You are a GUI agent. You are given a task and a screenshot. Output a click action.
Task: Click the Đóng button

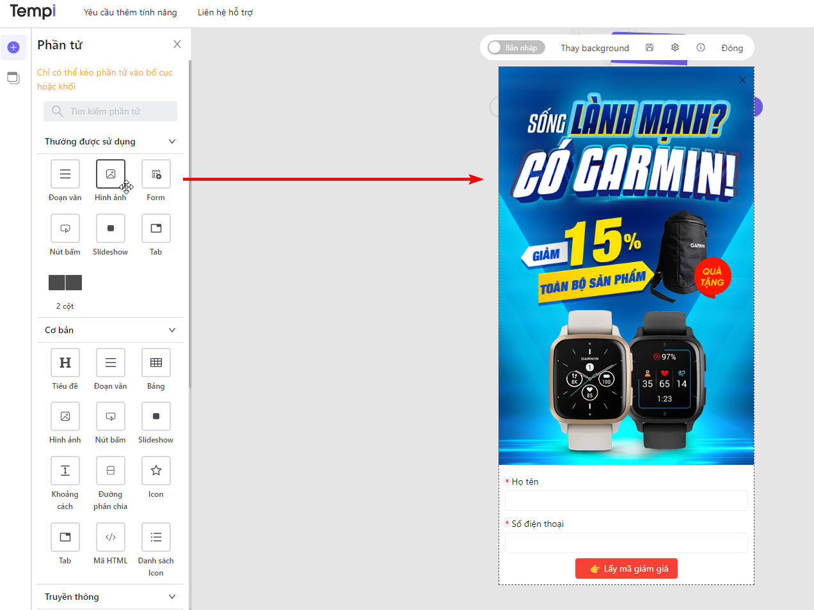pos(732,48)
